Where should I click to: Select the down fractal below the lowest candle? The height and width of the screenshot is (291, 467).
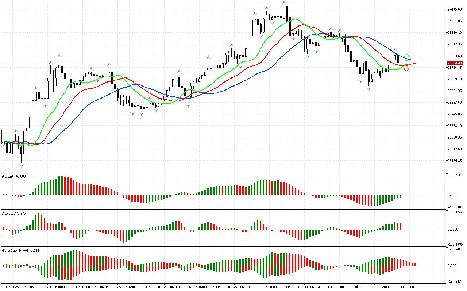(22, 166)
